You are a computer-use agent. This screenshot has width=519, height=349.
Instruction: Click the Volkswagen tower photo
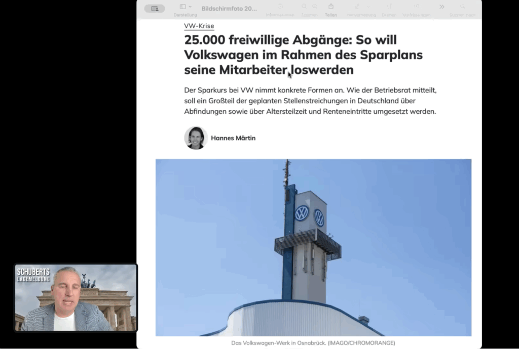pyautogui.click(x=313, y=248)
